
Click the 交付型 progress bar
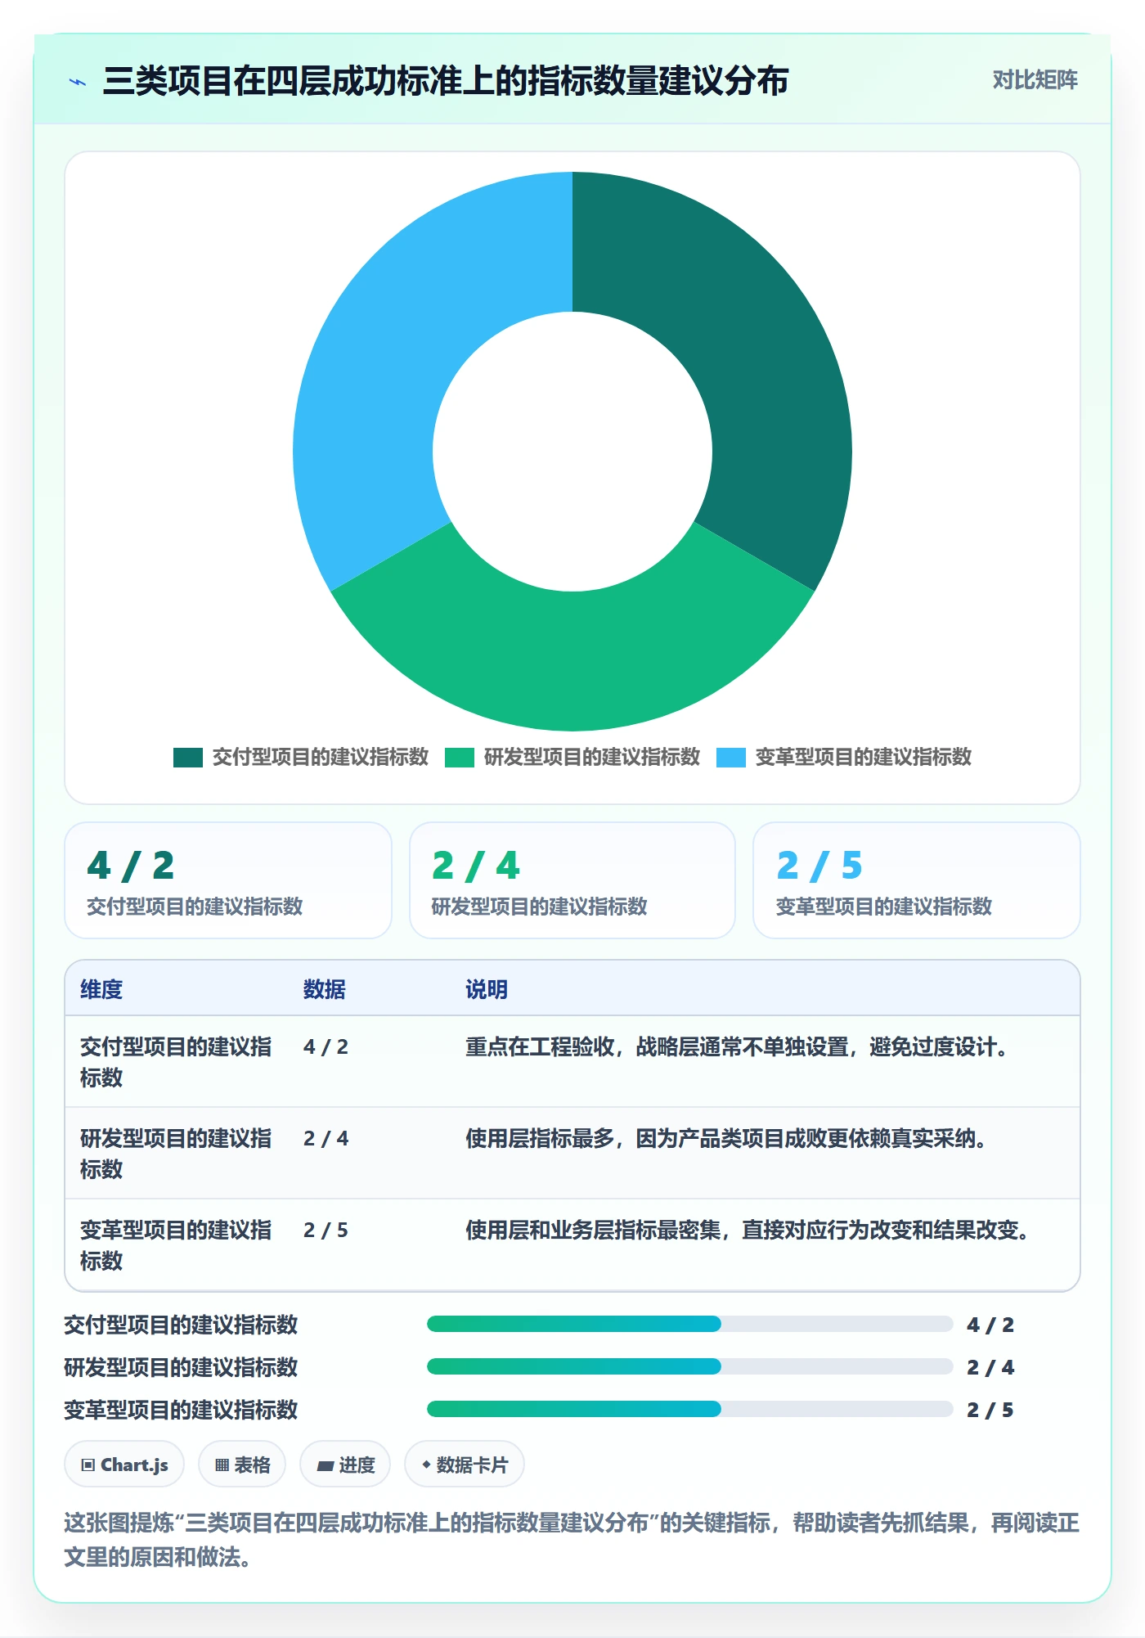click(x=689, y=1324)
